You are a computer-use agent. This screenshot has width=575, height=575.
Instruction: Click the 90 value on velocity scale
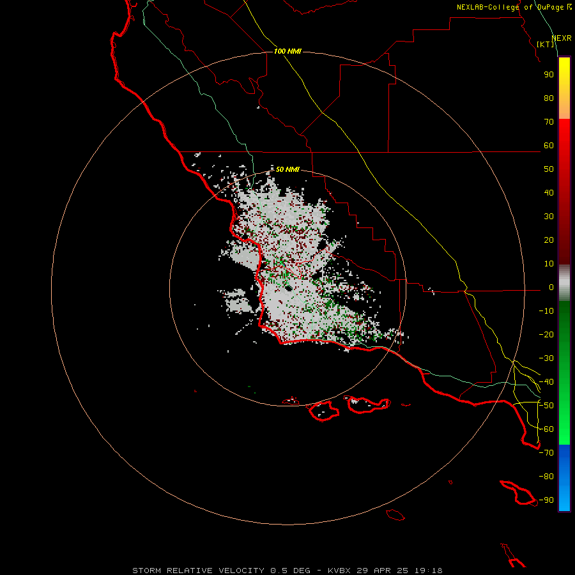[x=549, y=75]
